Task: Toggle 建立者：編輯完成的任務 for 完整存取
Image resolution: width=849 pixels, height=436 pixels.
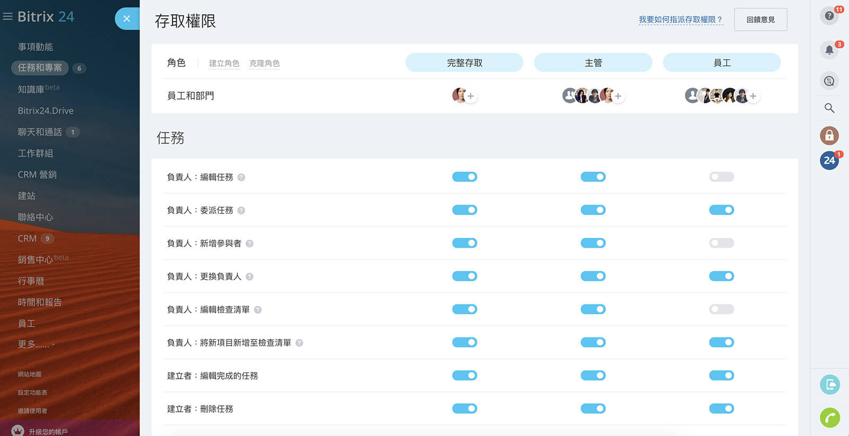Action: (x=465, y=376)
